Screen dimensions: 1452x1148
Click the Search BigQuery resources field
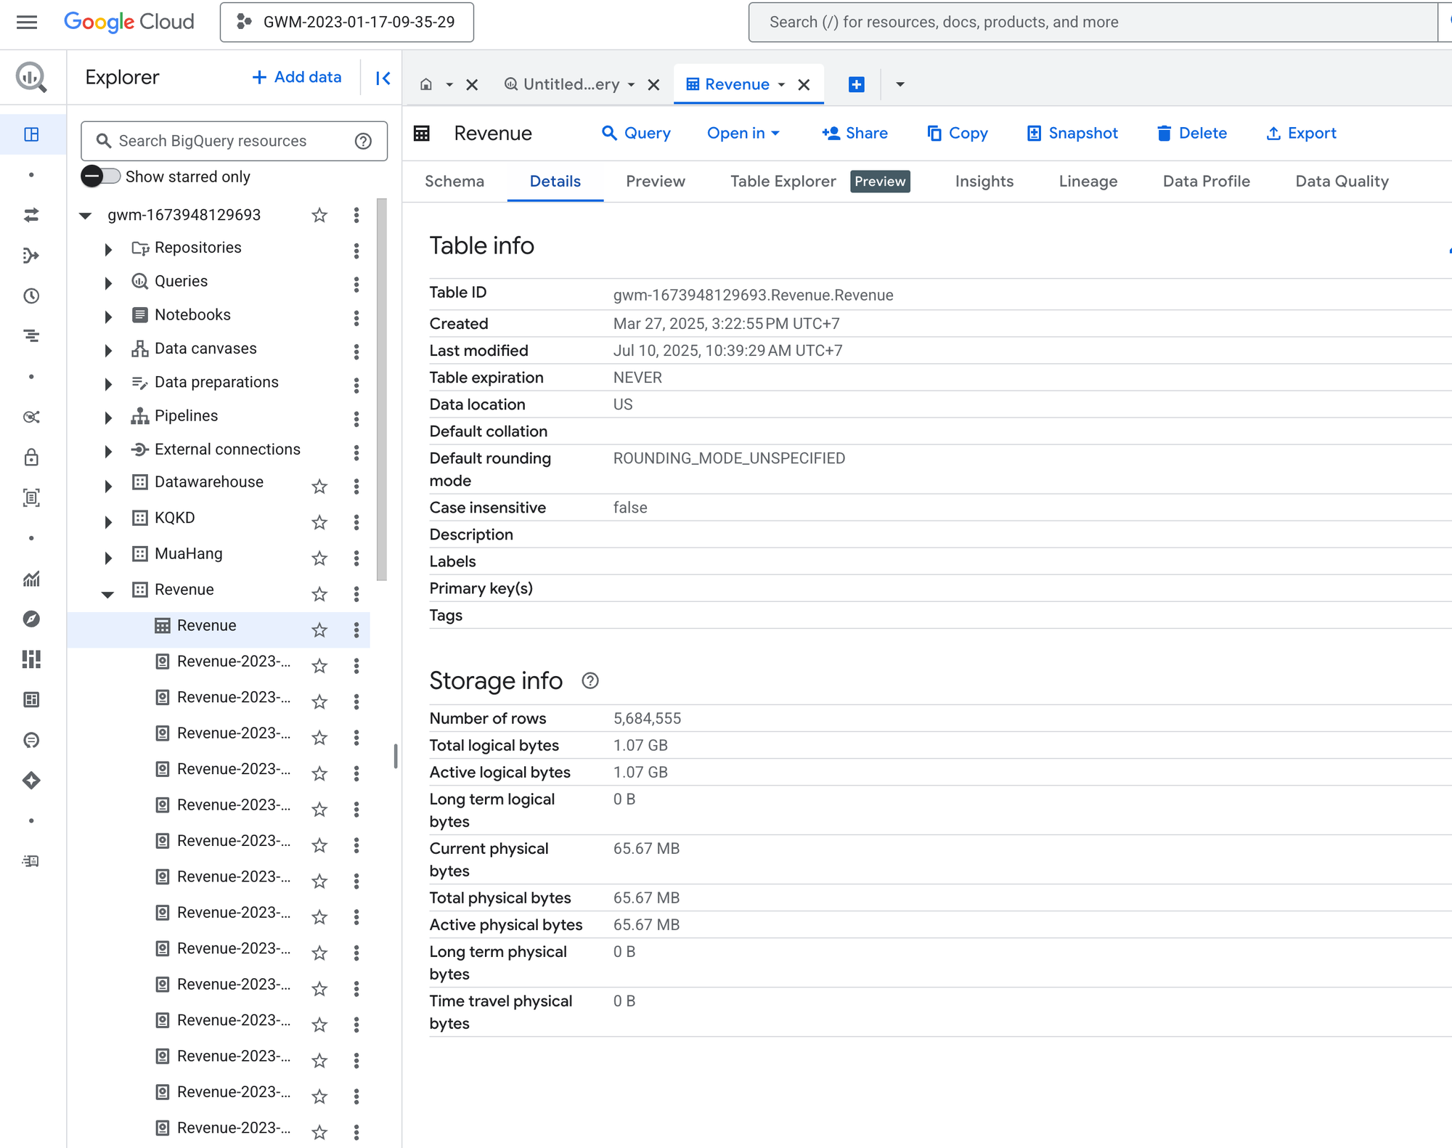tap(234, 141)
